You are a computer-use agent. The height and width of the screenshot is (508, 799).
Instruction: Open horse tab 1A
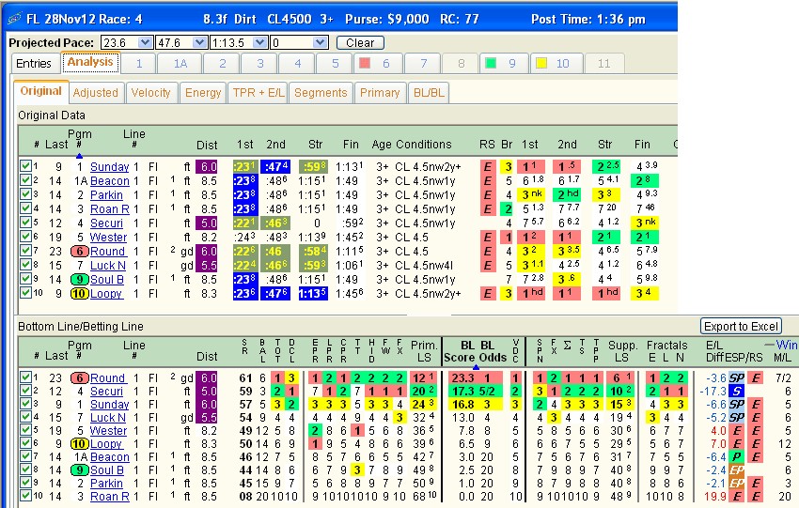coord(180,64)
